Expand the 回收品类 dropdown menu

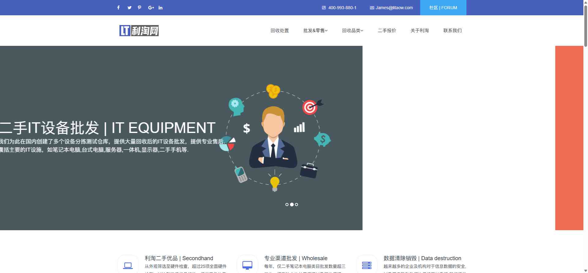(352, 31)
